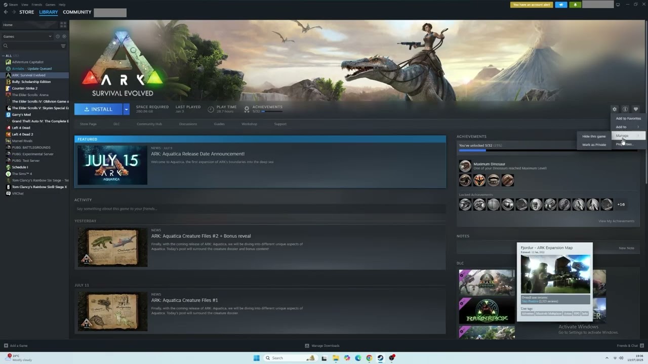Open the blue announcements megaphone button

tap(561, 5)
